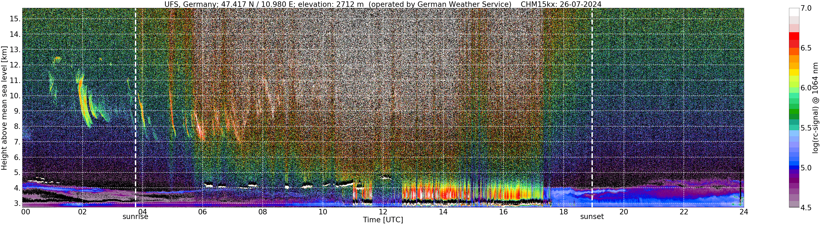Click the colorbar tick label '5.0'
821x225 pixels.
pyautogui.click(x=806, y=168)
